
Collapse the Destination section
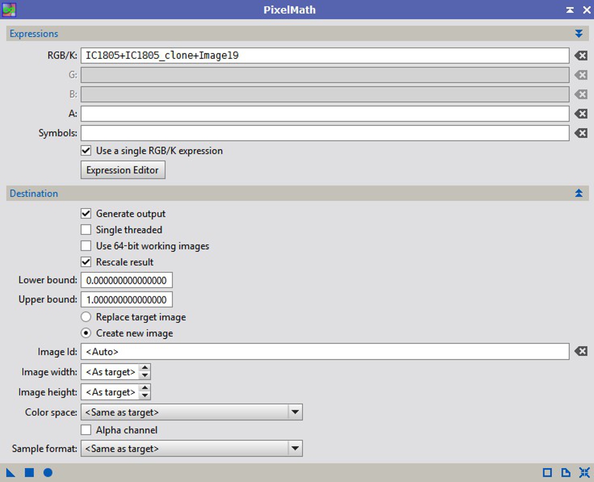579,193
